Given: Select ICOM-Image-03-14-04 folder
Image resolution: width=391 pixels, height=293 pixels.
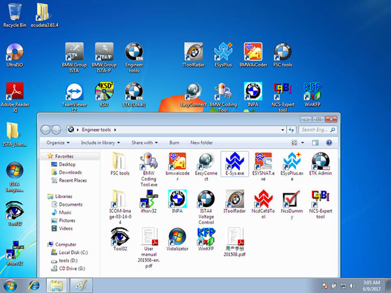Looking at the screenshot, I should [x=120, y=207].
